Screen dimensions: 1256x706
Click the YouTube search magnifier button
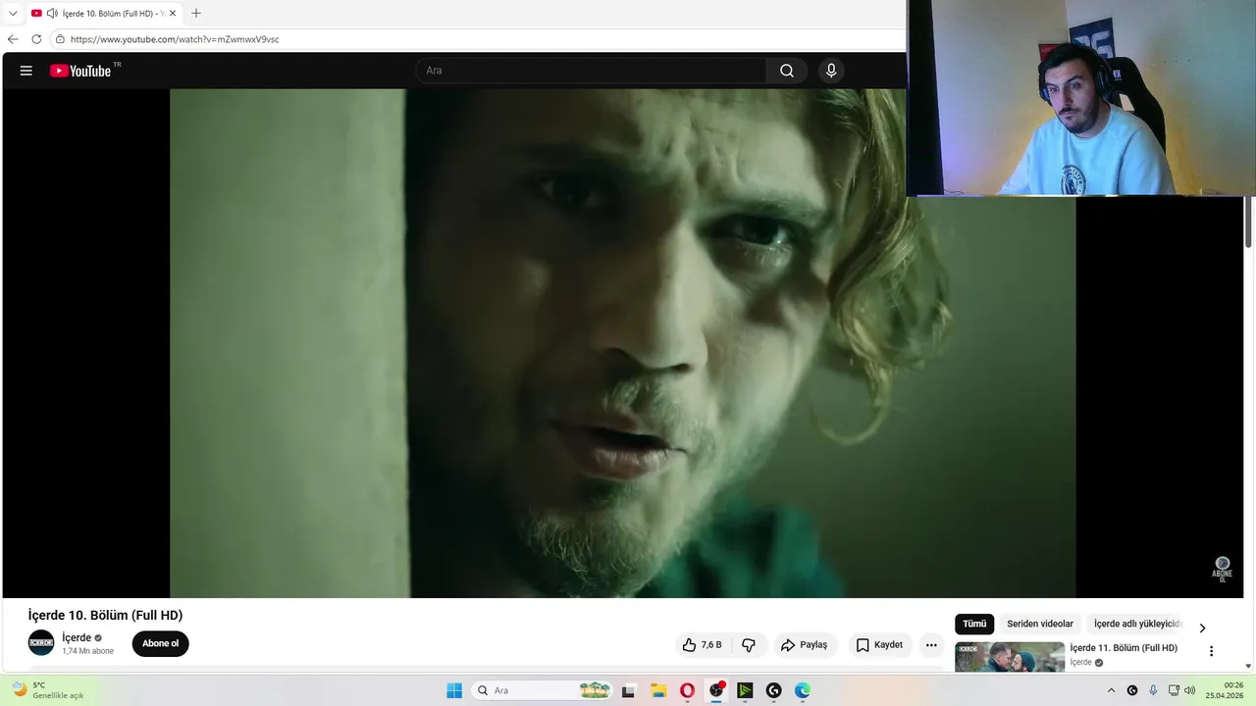pyautogui.click(x=787, y=71)
